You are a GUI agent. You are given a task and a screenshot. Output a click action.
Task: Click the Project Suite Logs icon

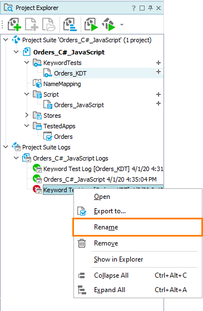click(16, 147)
